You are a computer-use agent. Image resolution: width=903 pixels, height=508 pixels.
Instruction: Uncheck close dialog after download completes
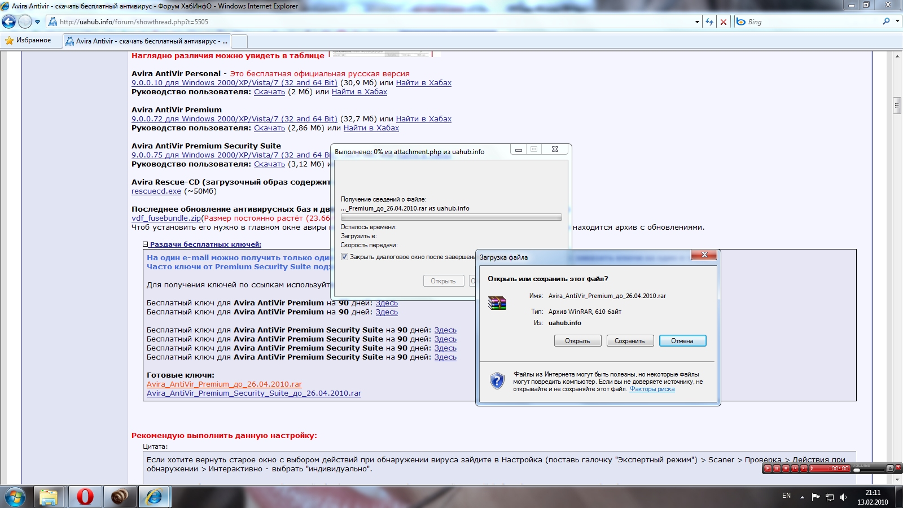344,257
